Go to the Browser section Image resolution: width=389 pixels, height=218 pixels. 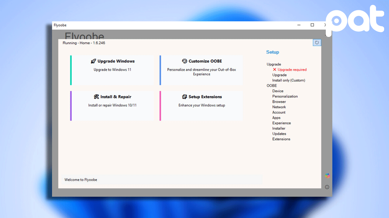tap(279, 102)
